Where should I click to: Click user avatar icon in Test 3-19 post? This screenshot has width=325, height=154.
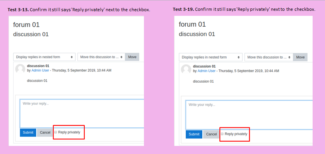[186, 69]
